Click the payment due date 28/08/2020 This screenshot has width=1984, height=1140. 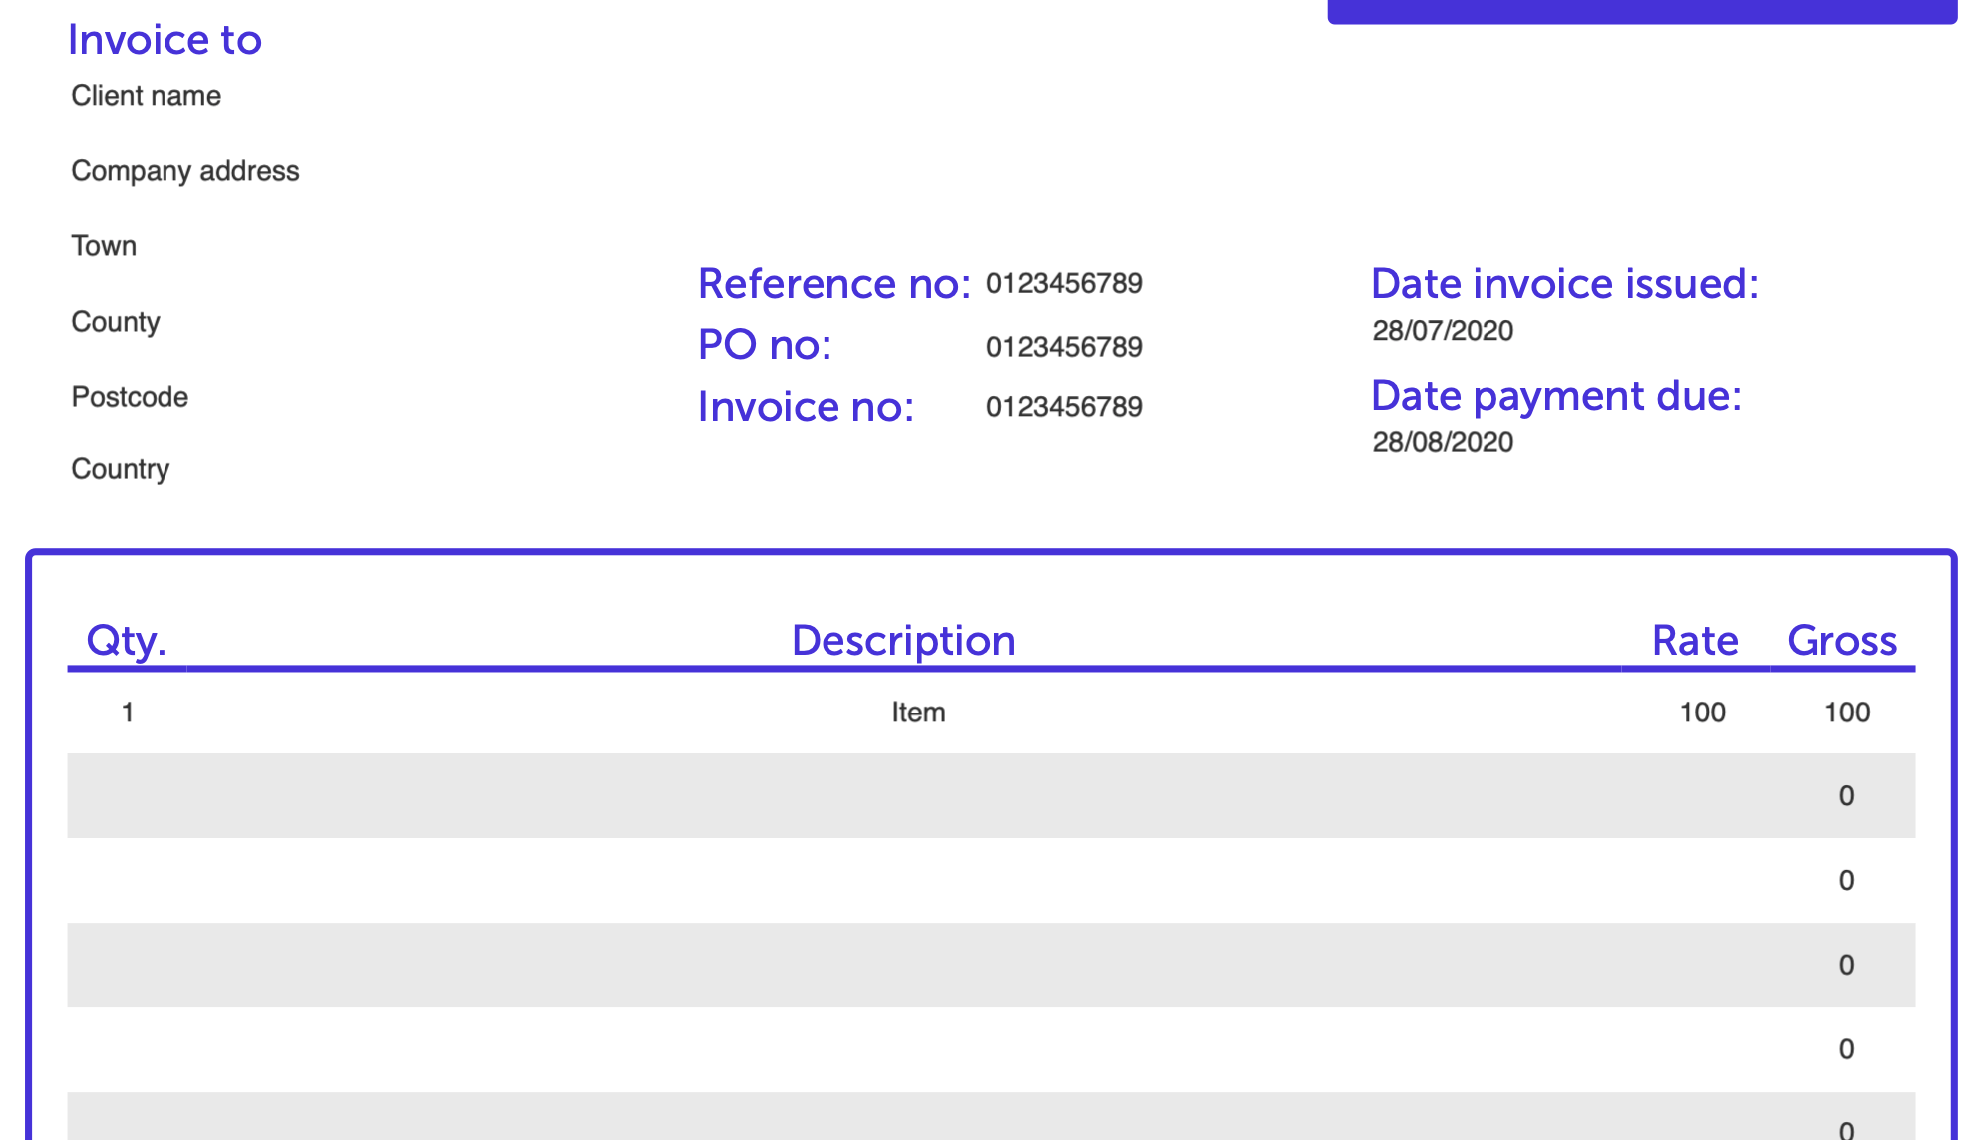(1442, 442)
